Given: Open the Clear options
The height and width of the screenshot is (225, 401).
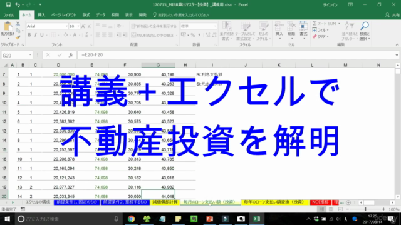Looking at the screenshot, I should click(x=320, y=36).
